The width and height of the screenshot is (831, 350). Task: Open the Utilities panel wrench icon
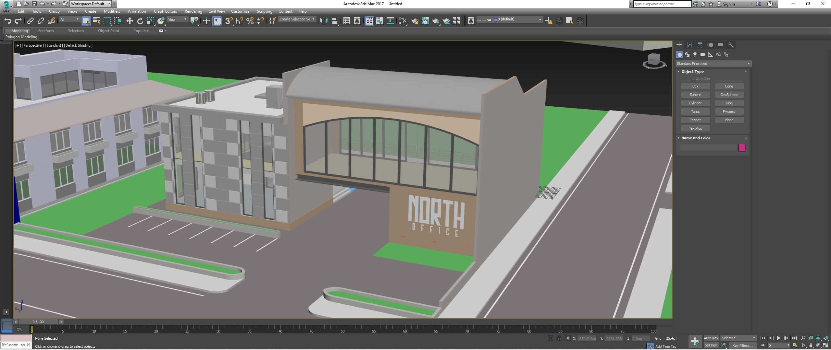[x=731, y=45]
